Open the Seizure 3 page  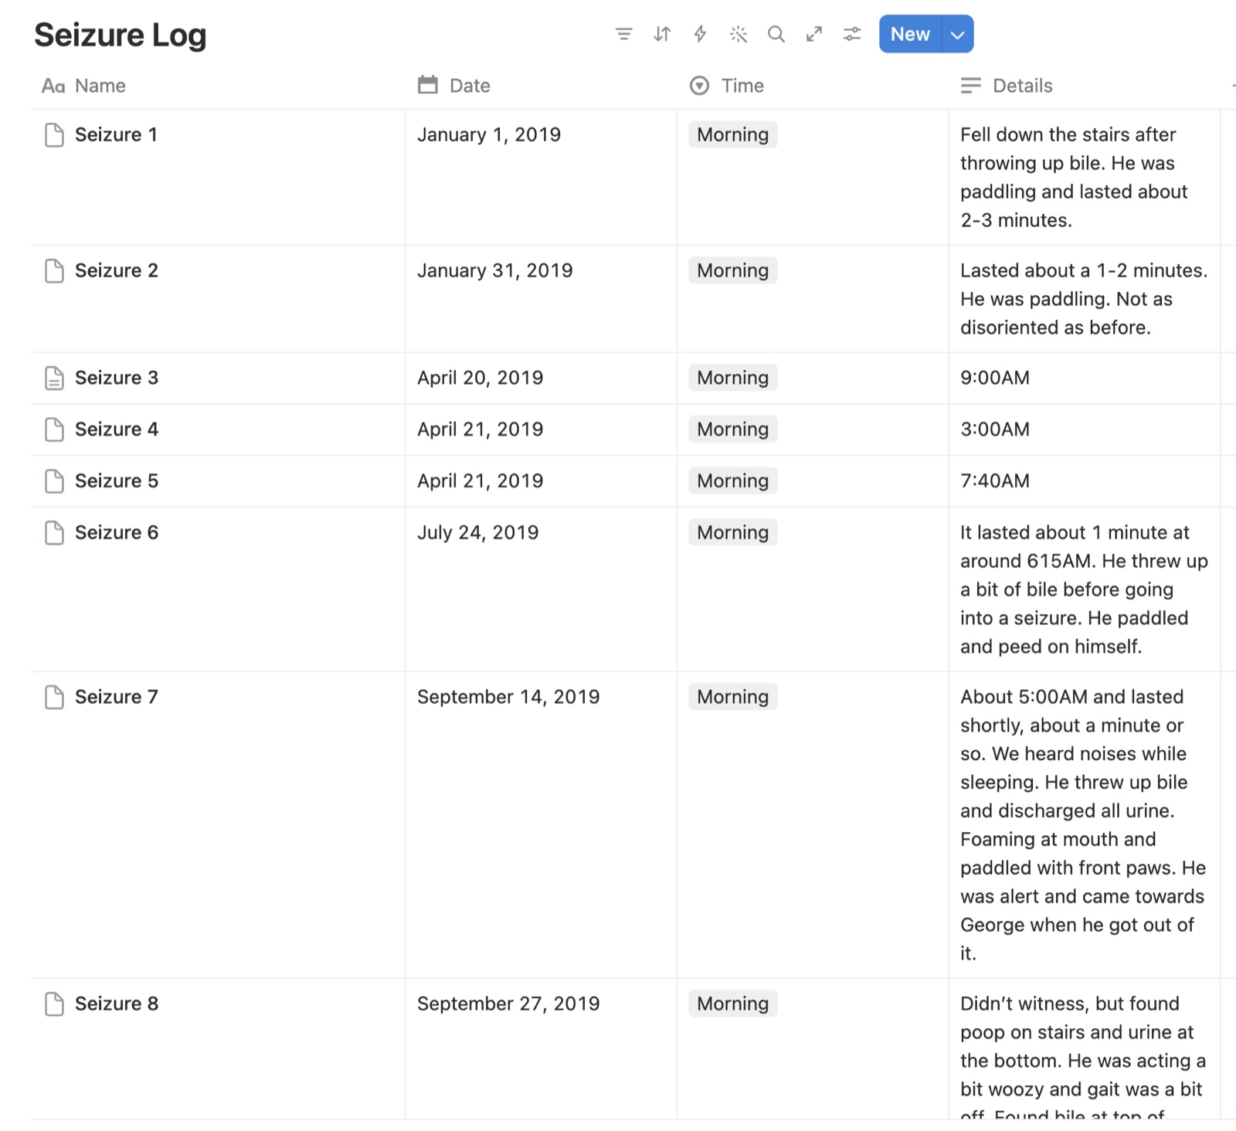coord(117,378)
